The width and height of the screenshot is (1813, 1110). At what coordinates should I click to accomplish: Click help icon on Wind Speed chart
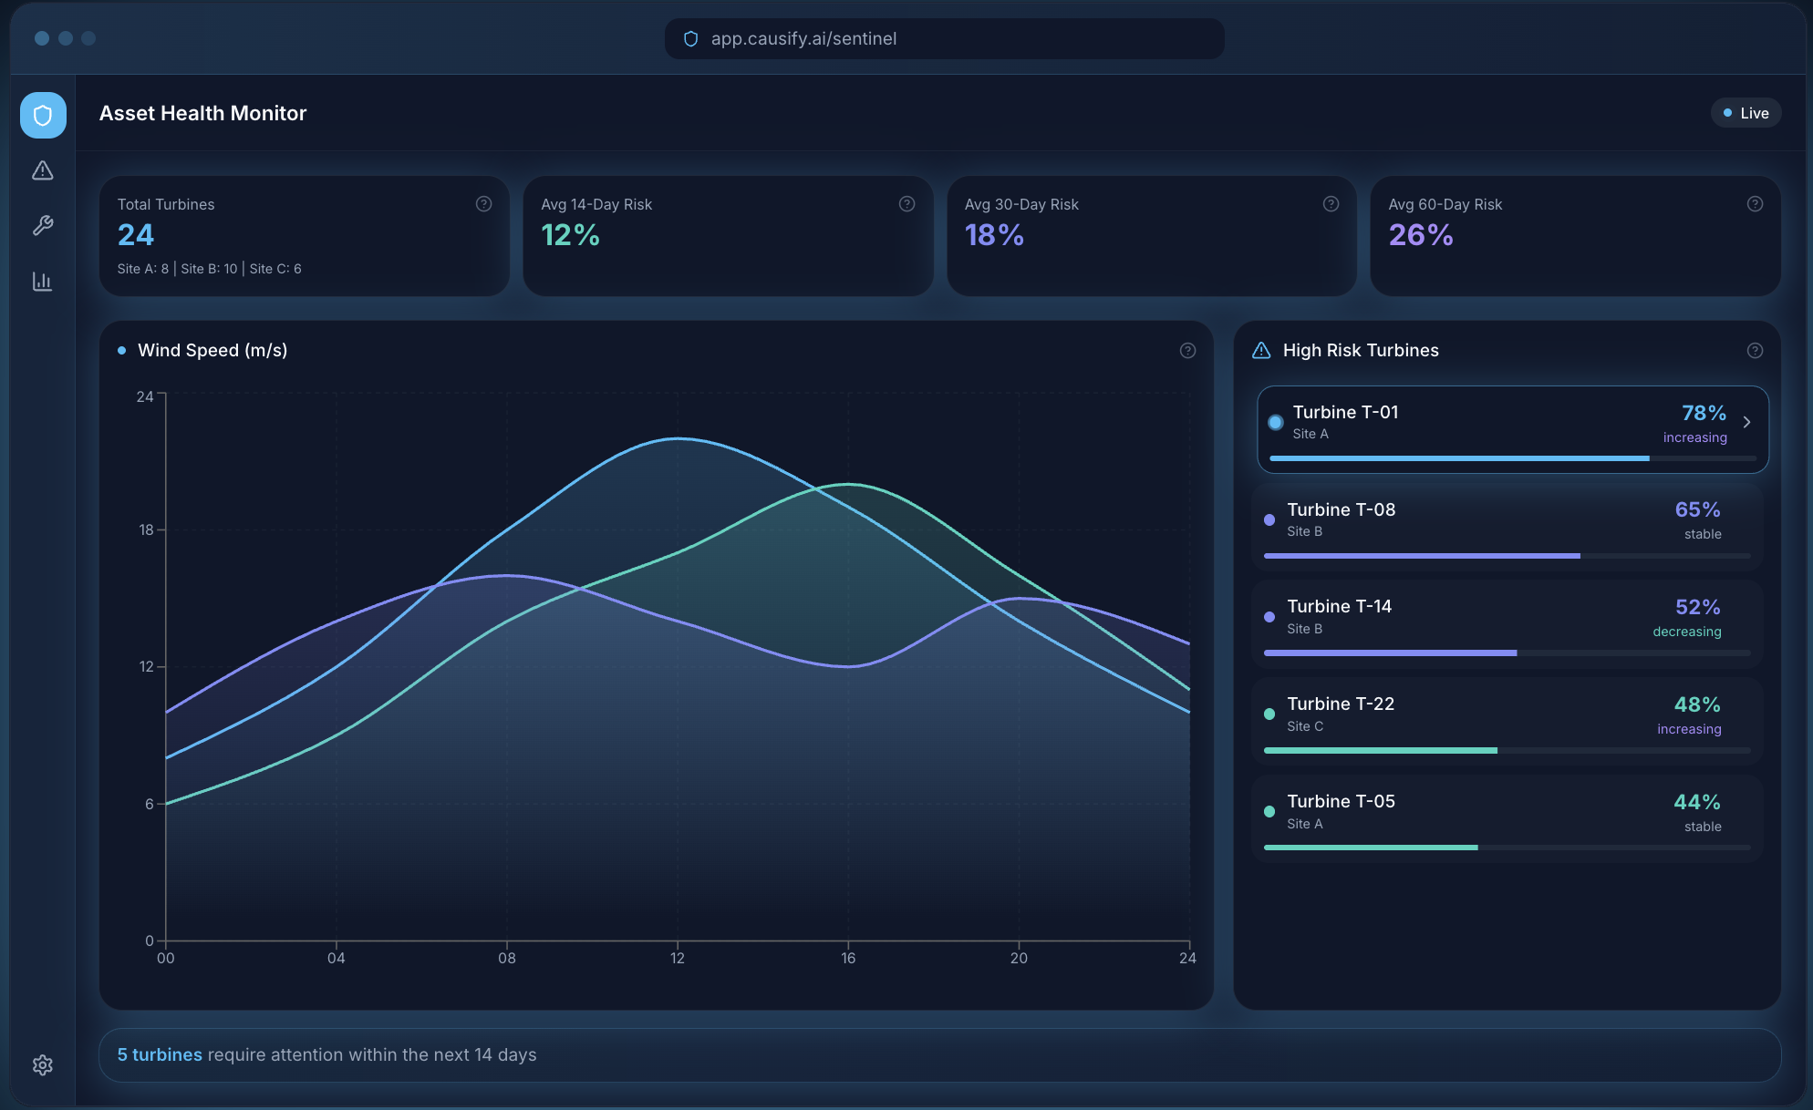(1187, 351)
